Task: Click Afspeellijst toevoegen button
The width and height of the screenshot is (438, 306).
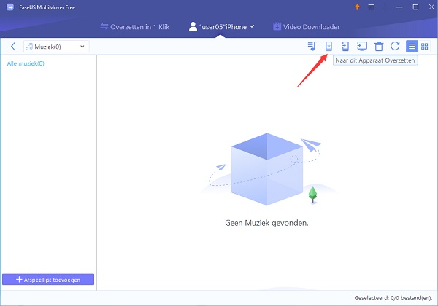Action: tap(48, 280)
